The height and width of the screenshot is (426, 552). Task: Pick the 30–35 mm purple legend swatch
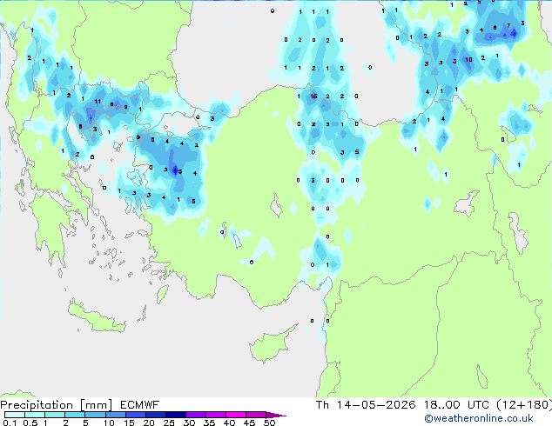tap(196, 415)
